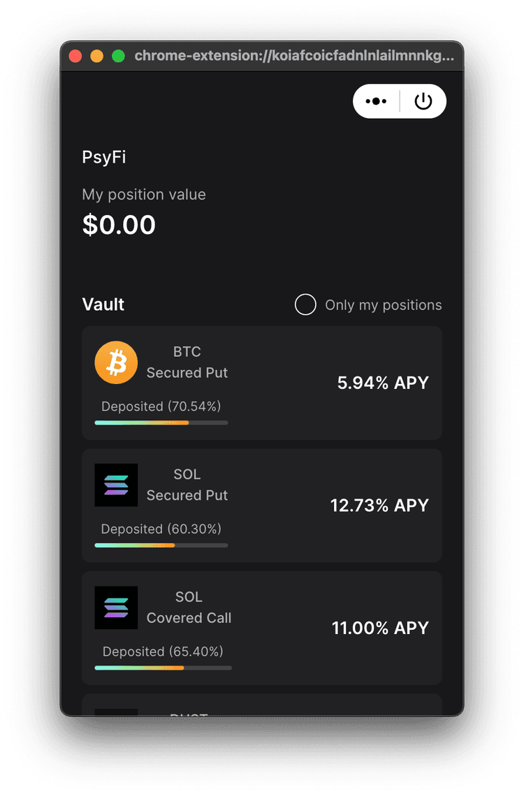Image resolution: width=524 pixels, height=796 pixels.
Task: Click the Solana logo in SOL Covered Call
Action: [116, 607]
